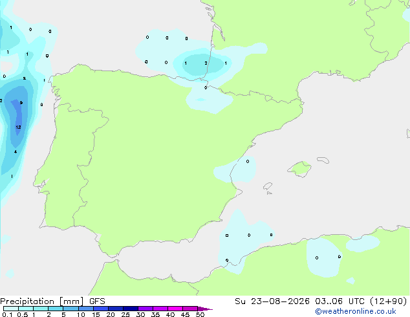Click the arrow tip ending the legend scale
Image resolution: width=410 pixels, height=317 pixels.
(x=205, y=309)
